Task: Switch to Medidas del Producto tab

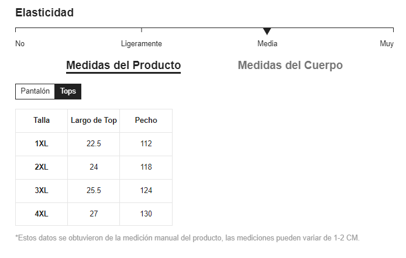Action: (123, 66)
